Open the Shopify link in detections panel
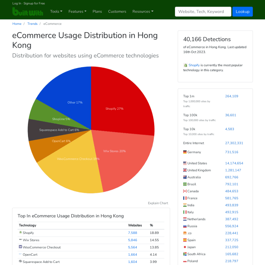The image size is (265, 265). [x=194, y=65]
